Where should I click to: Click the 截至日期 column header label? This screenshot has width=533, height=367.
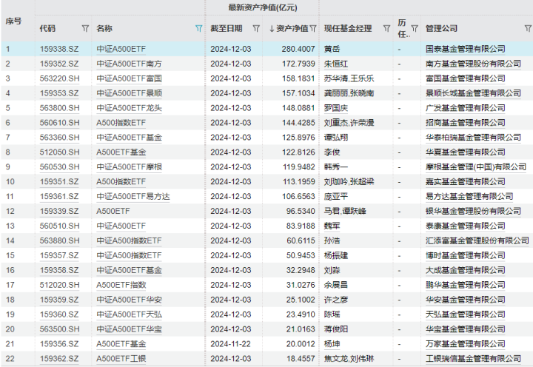(x=227, y=29)
